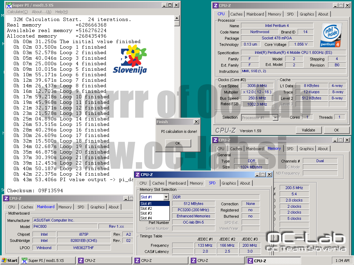Select the active last CPU-Z taskbar button
354x265 pixels.
pos(273,261)
